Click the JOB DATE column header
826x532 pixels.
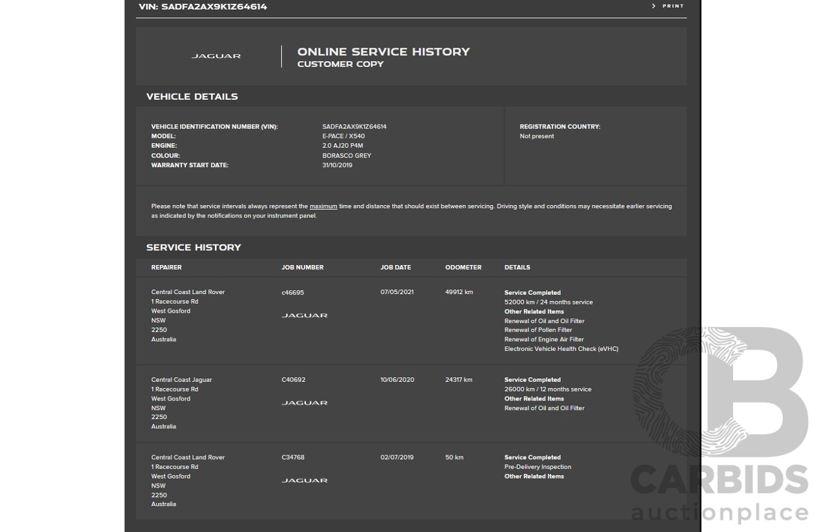[396, 268]
